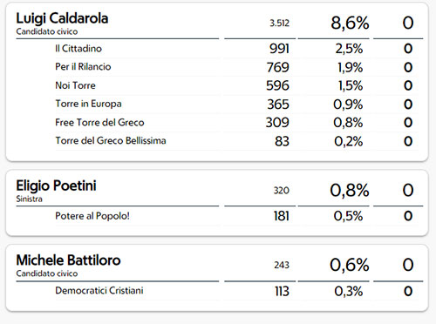Open the Torre in Europa list

pos(88,104)
